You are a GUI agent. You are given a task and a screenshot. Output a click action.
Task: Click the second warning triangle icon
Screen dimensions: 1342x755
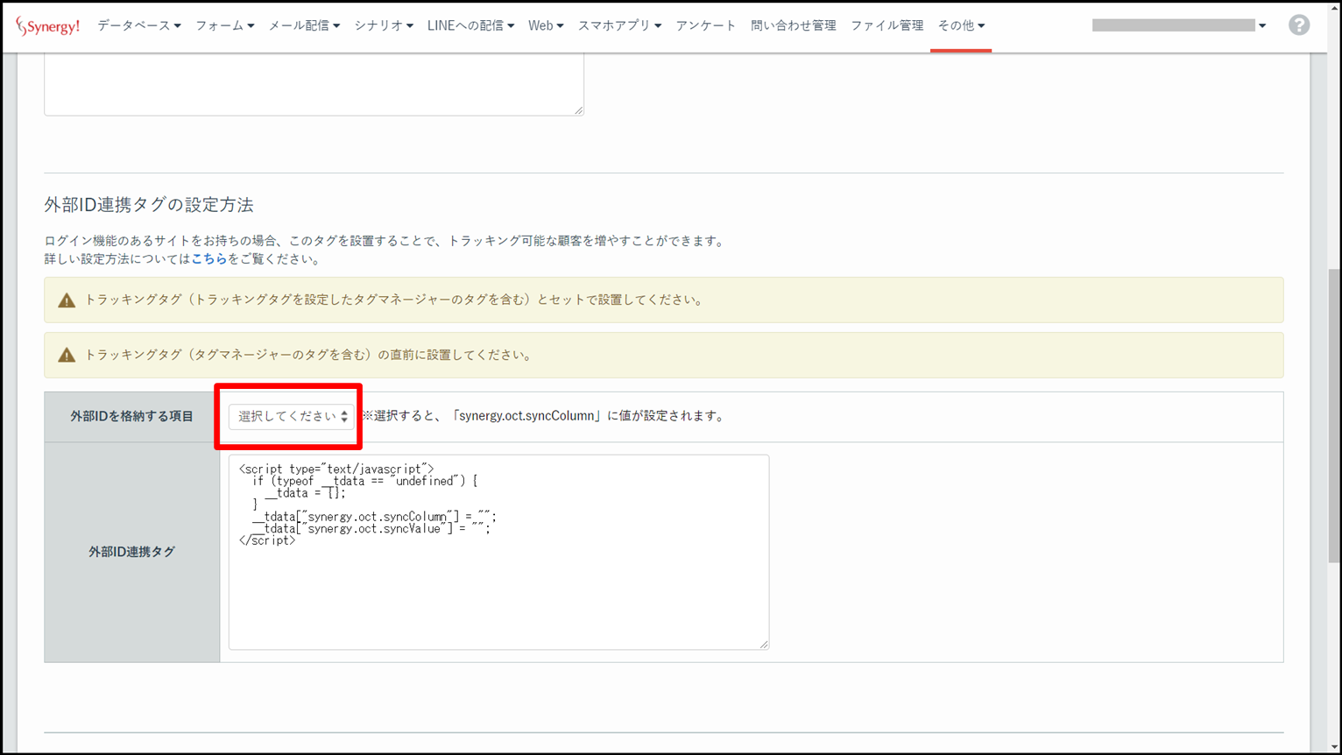[67, 356]
